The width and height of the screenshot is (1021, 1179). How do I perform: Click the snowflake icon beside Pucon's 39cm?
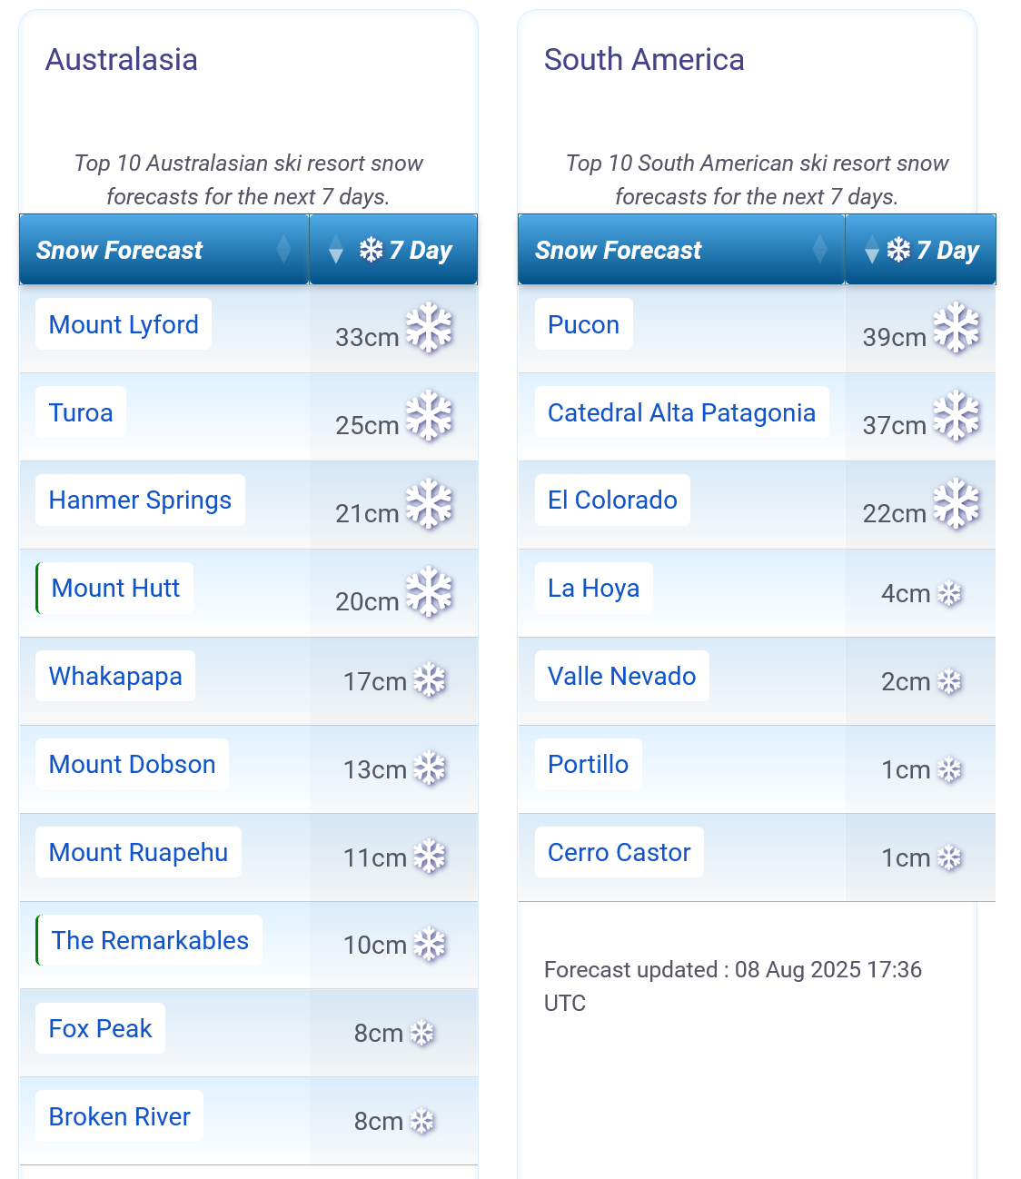point(957,327)
